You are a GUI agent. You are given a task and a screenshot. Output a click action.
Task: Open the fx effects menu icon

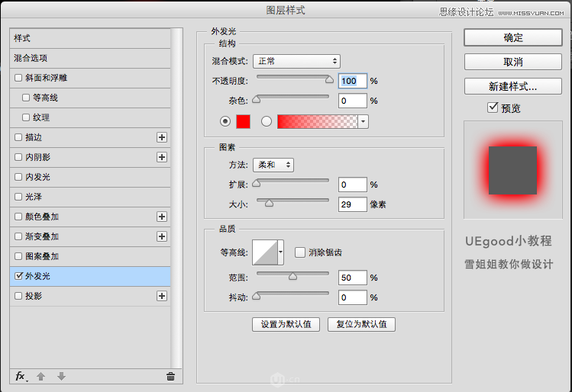tap(21, 376)
